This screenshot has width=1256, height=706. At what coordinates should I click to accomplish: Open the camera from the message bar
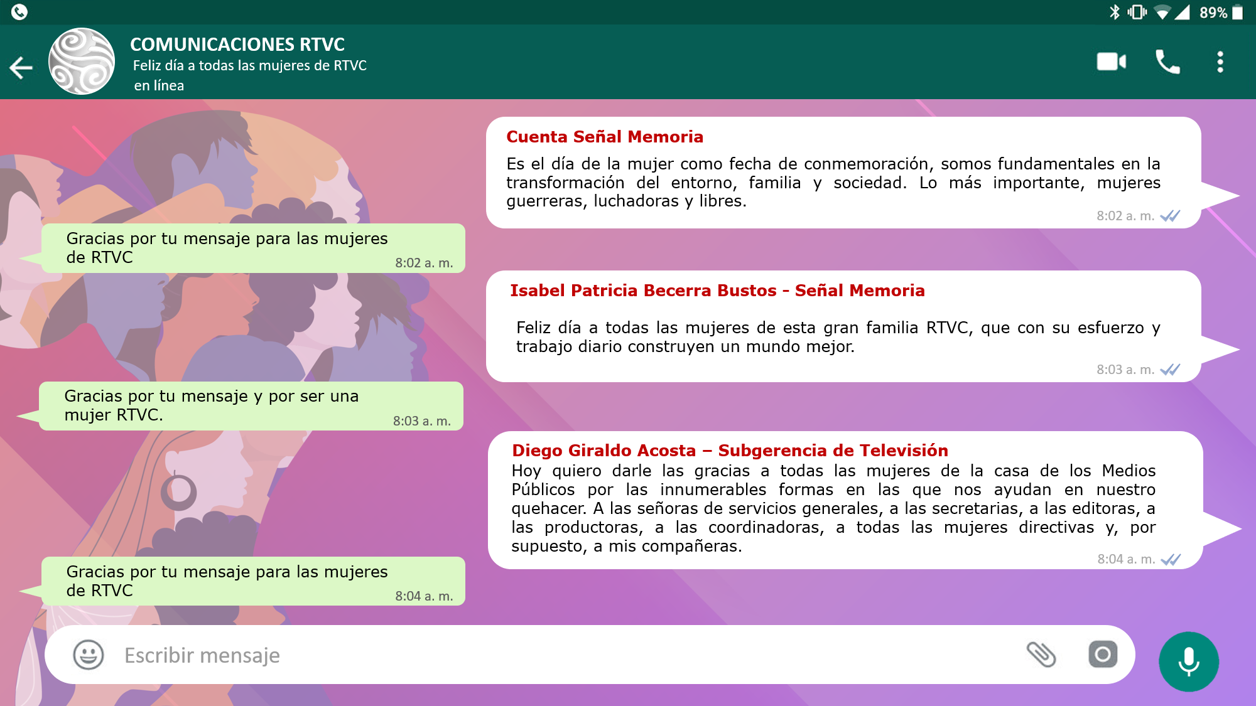coord(1103,655)
